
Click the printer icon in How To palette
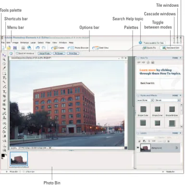[153, 62]
